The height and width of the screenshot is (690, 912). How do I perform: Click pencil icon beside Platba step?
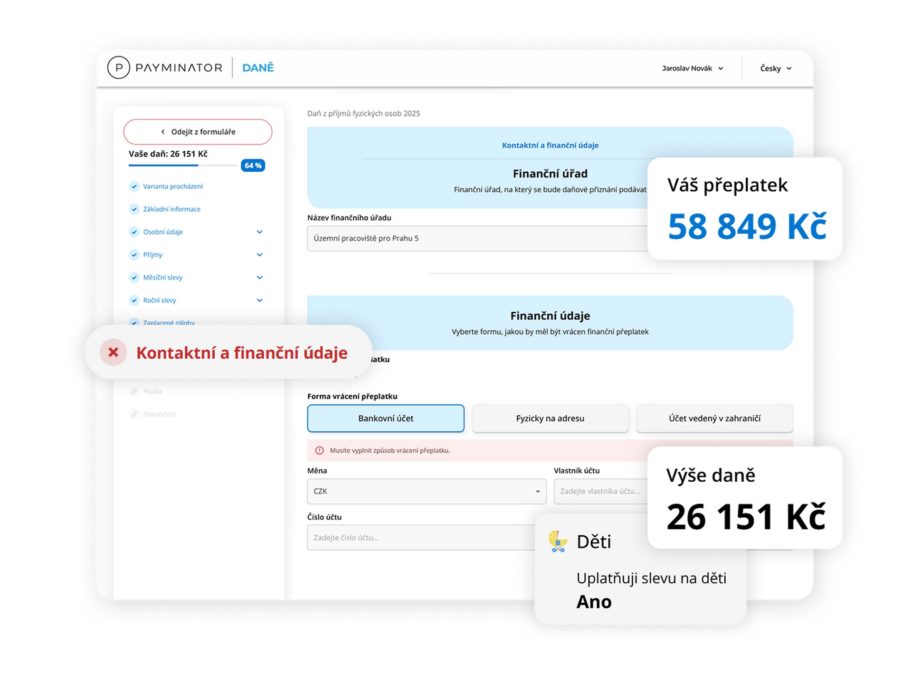134,391
